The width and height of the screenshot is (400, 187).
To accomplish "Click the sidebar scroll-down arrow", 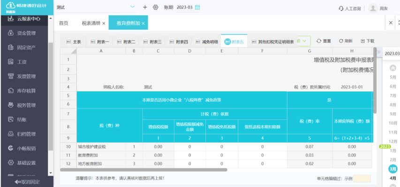I will click(50, 173).
